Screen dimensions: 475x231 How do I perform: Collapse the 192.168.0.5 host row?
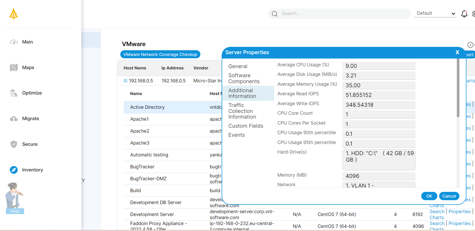tap(126, 81)
